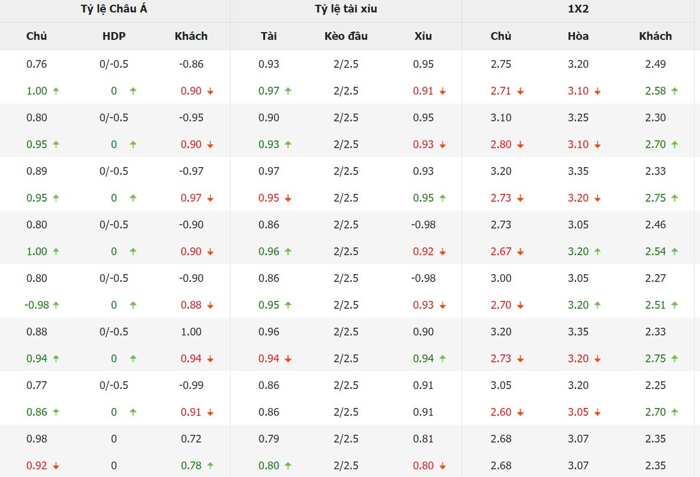The height and width of the screenshot is (477, 700).
Task: Click the 3.07 draw odds in bottom row
Action: (x=578, y=466)
